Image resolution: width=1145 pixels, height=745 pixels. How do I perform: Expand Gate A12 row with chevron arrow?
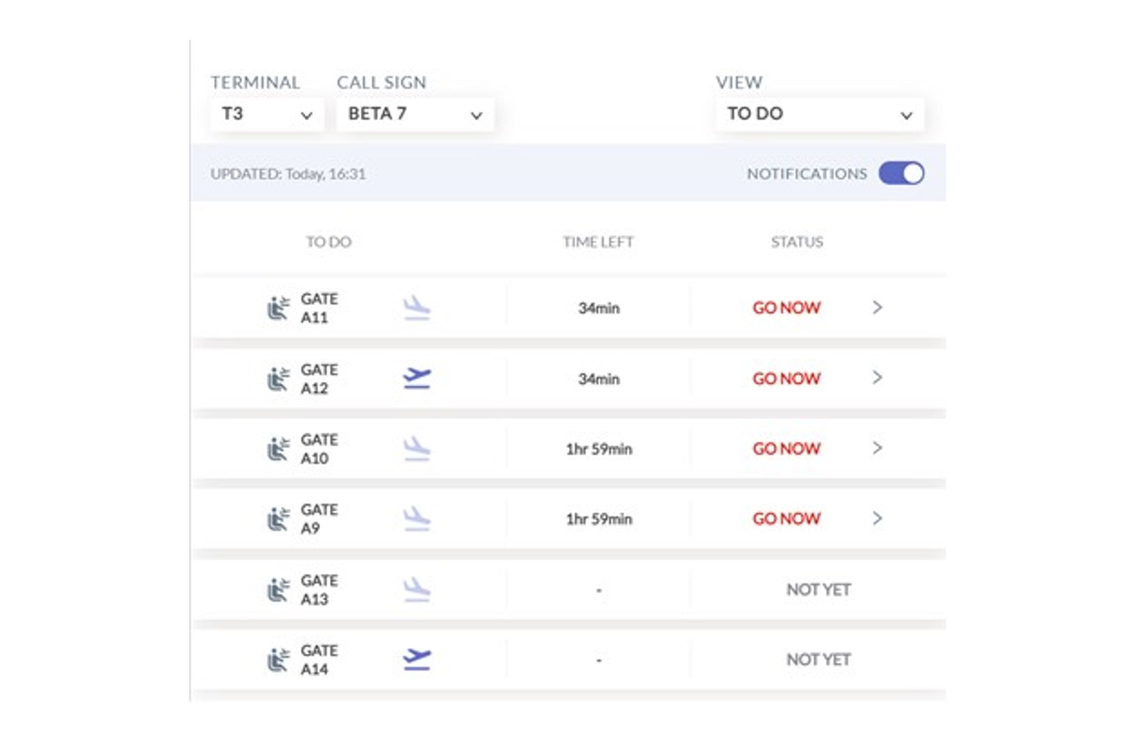878,378
